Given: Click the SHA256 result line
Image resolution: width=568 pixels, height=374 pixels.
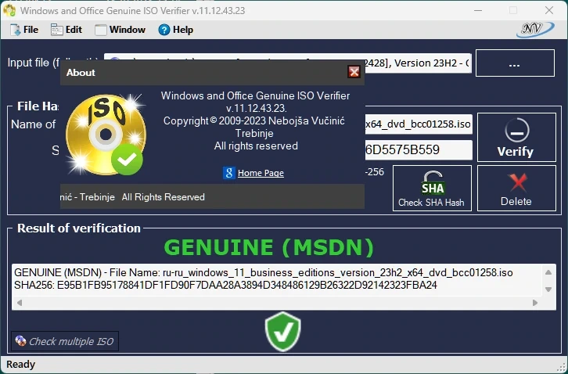Looking at the screenshot, I should point(225,286).
